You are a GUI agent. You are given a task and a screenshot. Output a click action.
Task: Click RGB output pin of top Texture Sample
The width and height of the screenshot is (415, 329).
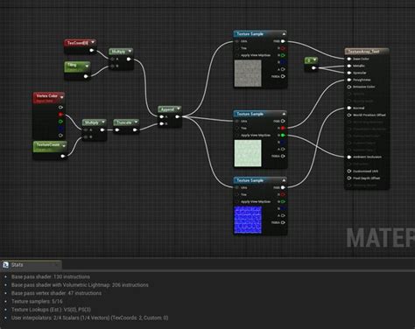tap(283, 41)
